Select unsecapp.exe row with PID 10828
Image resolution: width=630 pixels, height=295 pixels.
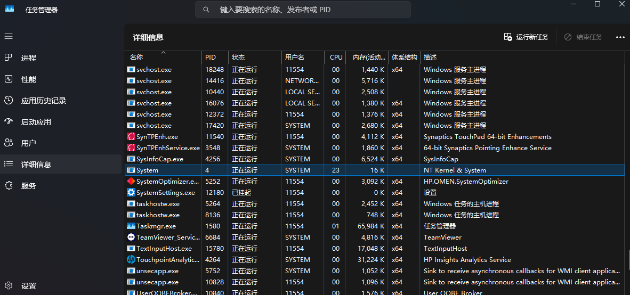[x=375, y=282]
